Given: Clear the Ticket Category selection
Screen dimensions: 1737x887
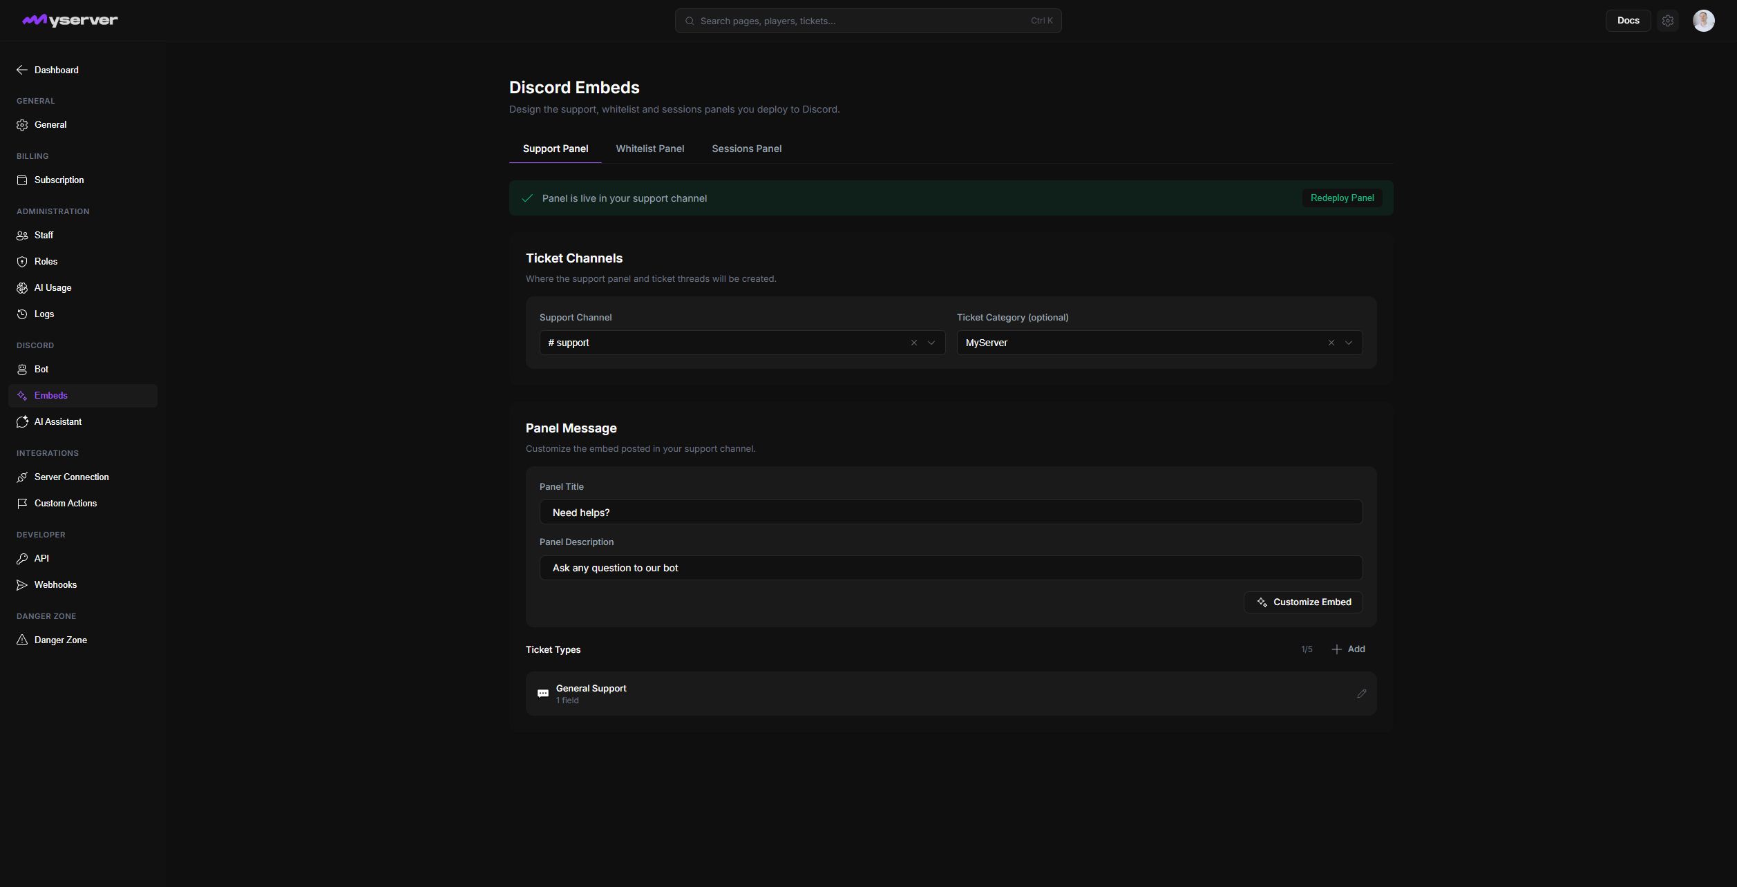Looking at the screenshot, I should click(x=1331, y=343).
